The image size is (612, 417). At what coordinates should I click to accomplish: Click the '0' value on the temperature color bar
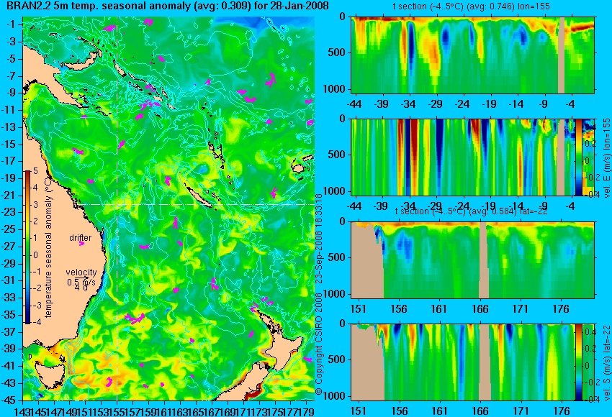click(35, 255)
